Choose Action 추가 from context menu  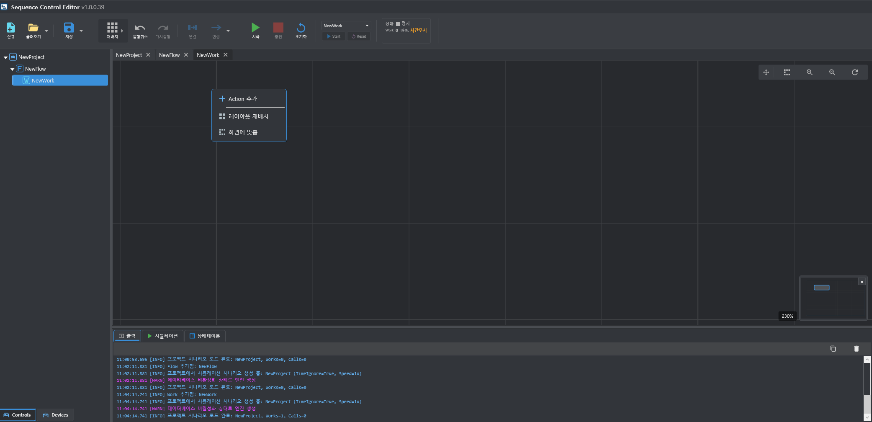coord(243,99)
